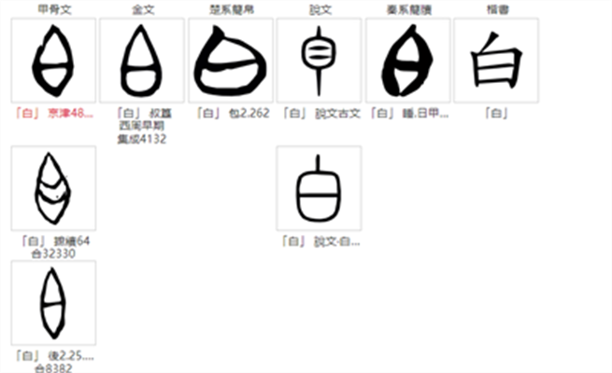Click the 合8382 caption link
The height and width of the screenshot is (373, 612).
pyautogui.click(x=54, y=362)
